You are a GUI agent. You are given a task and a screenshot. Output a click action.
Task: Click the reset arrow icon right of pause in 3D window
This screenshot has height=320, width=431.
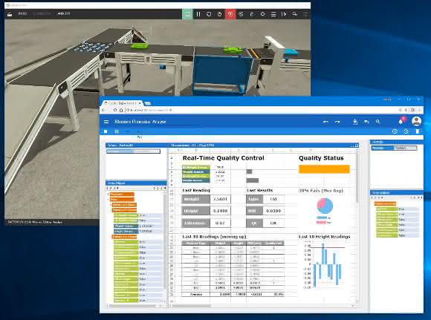[209, 14]
